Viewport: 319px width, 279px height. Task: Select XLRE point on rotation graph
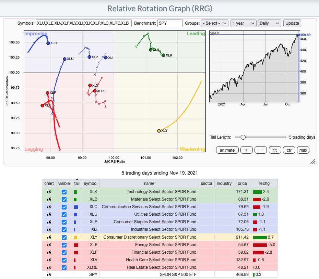95,91
